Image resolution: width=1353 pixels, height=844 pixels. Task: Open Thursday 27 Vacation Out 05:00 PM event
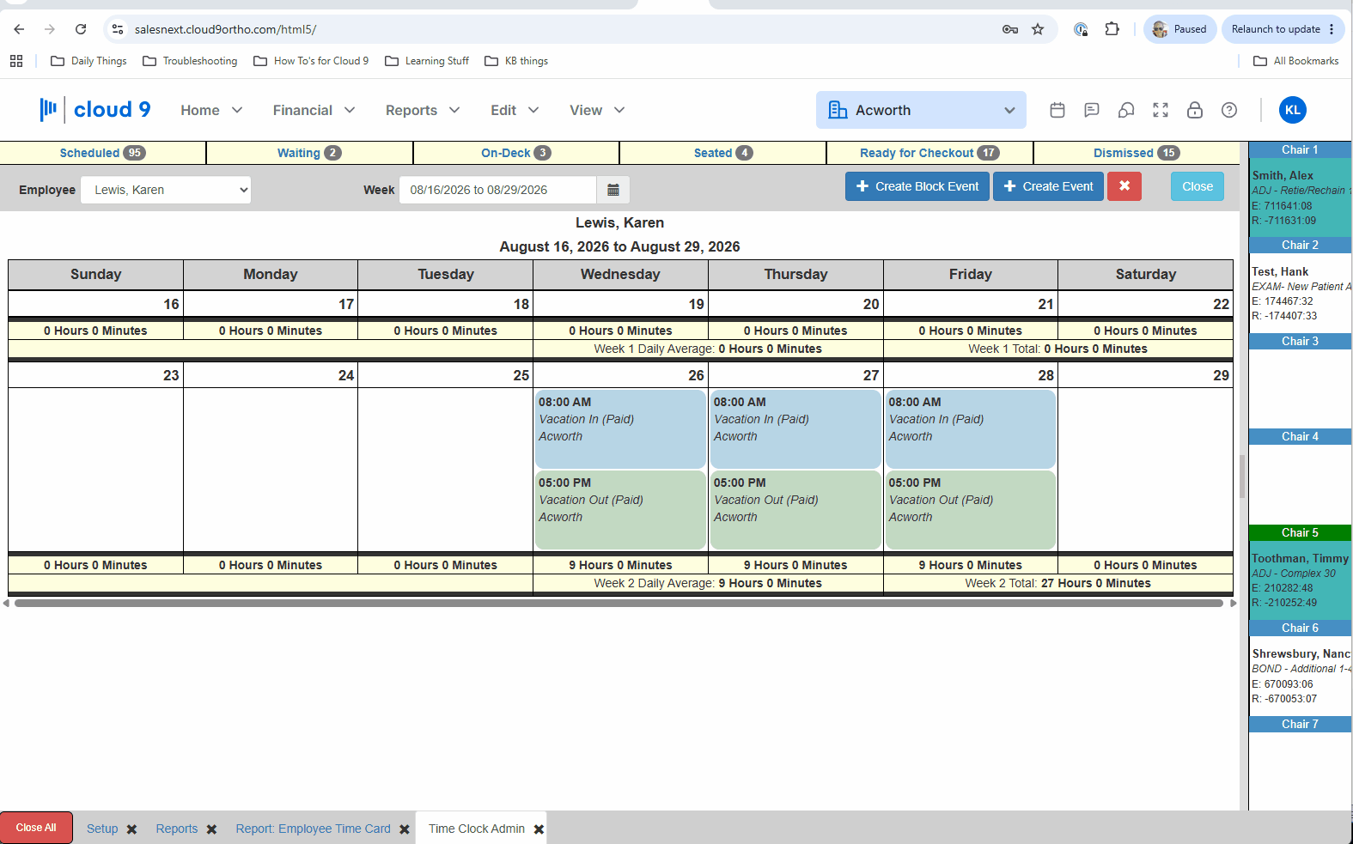(x=795, y=510)
